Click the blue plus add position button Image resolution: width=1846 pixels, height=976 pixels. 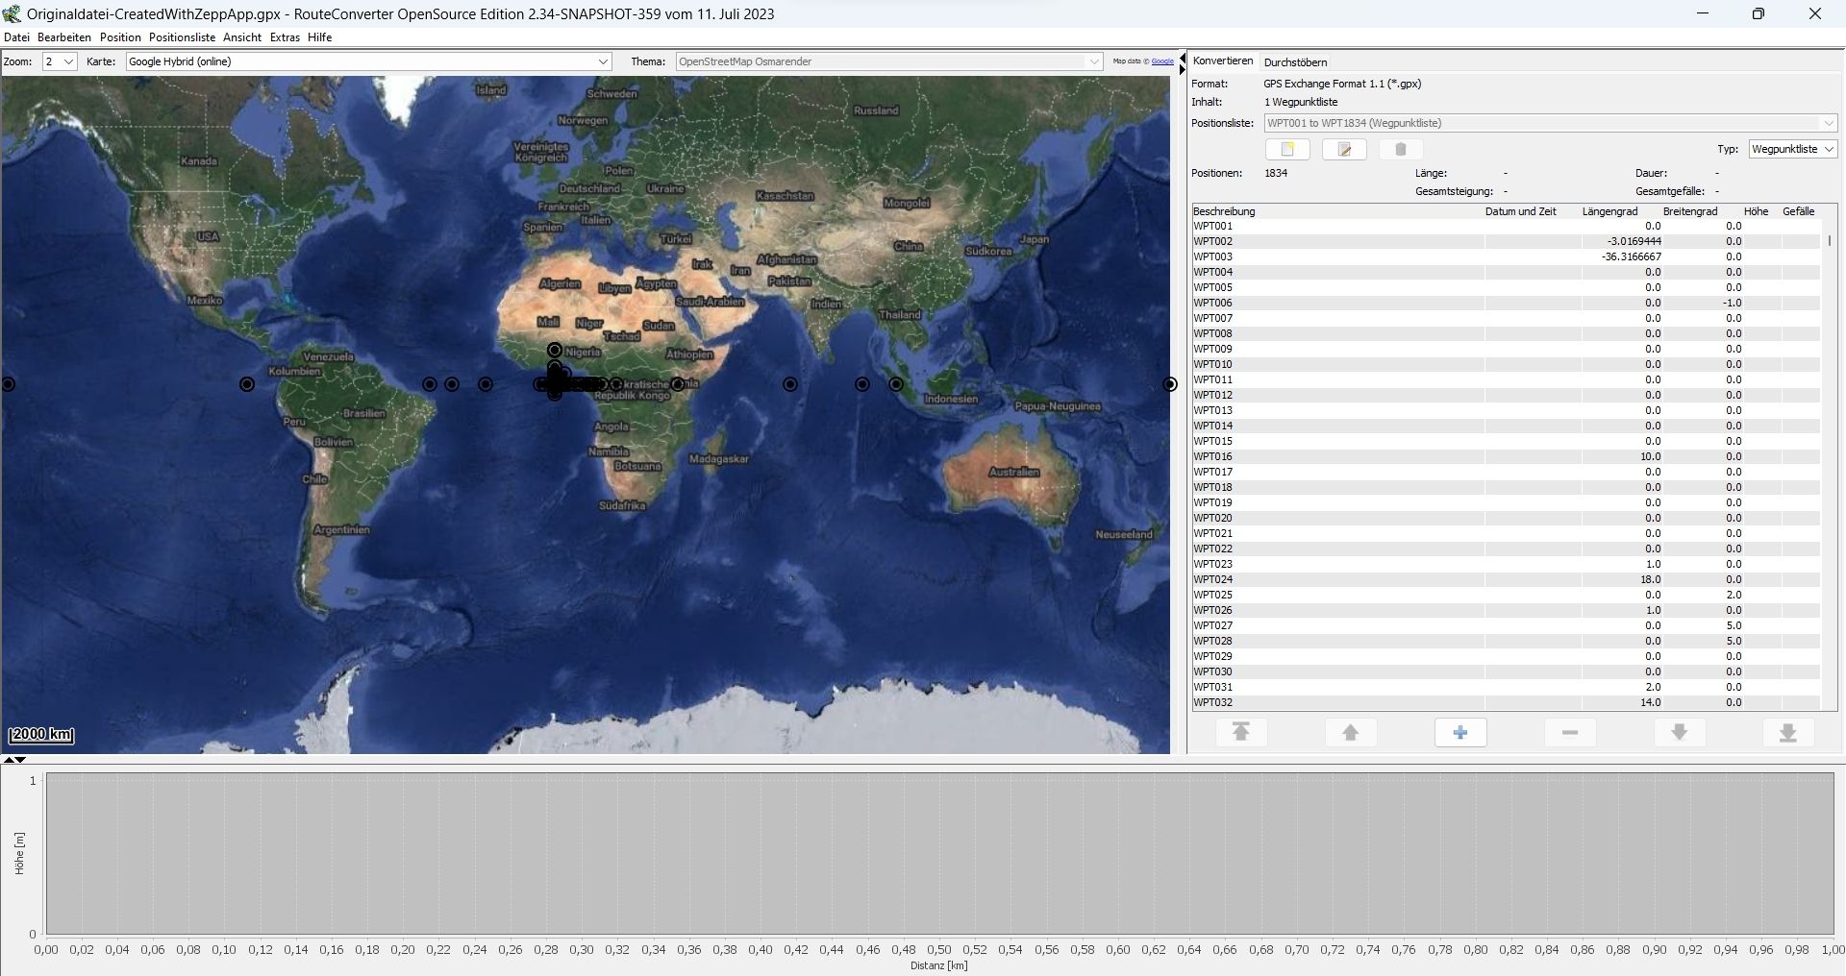[1459, 733]
